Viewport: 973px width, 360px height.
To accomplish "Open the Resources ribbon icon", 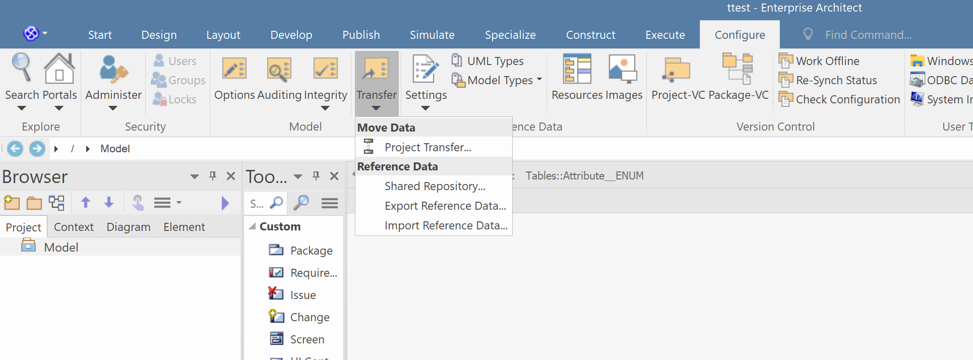I will (577, 71).
